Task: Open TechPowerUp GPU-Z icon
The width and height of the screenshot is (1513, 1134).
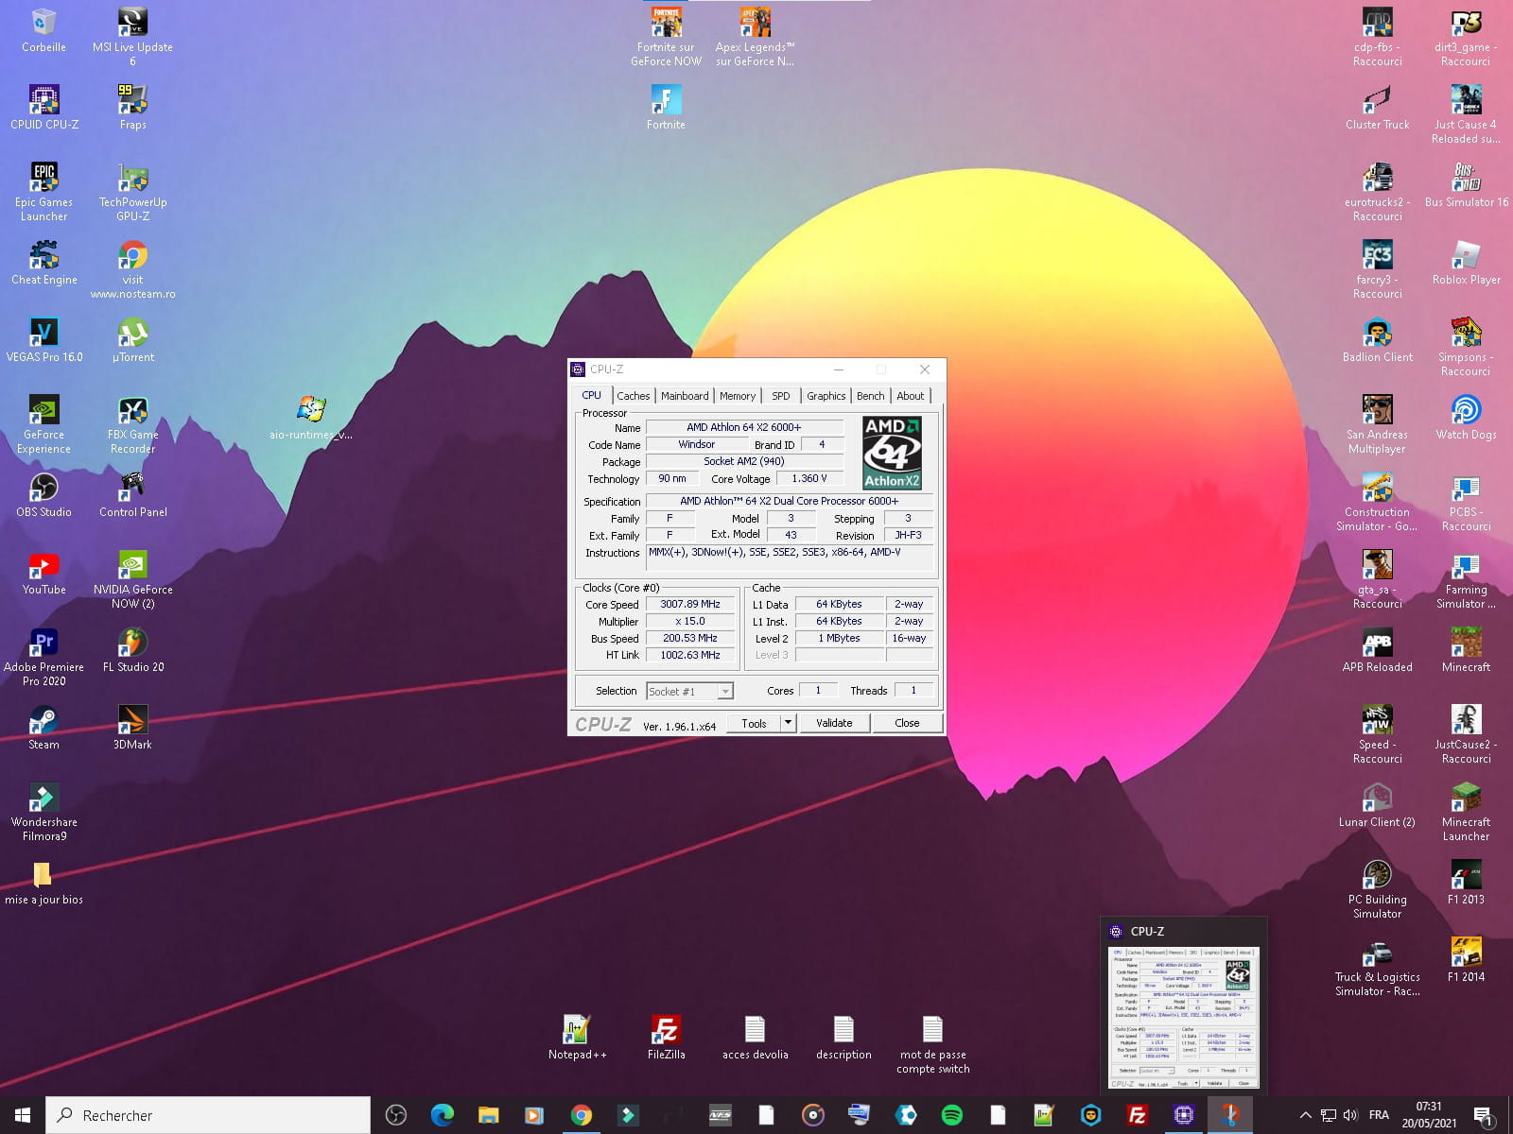Action: [132, 190]
